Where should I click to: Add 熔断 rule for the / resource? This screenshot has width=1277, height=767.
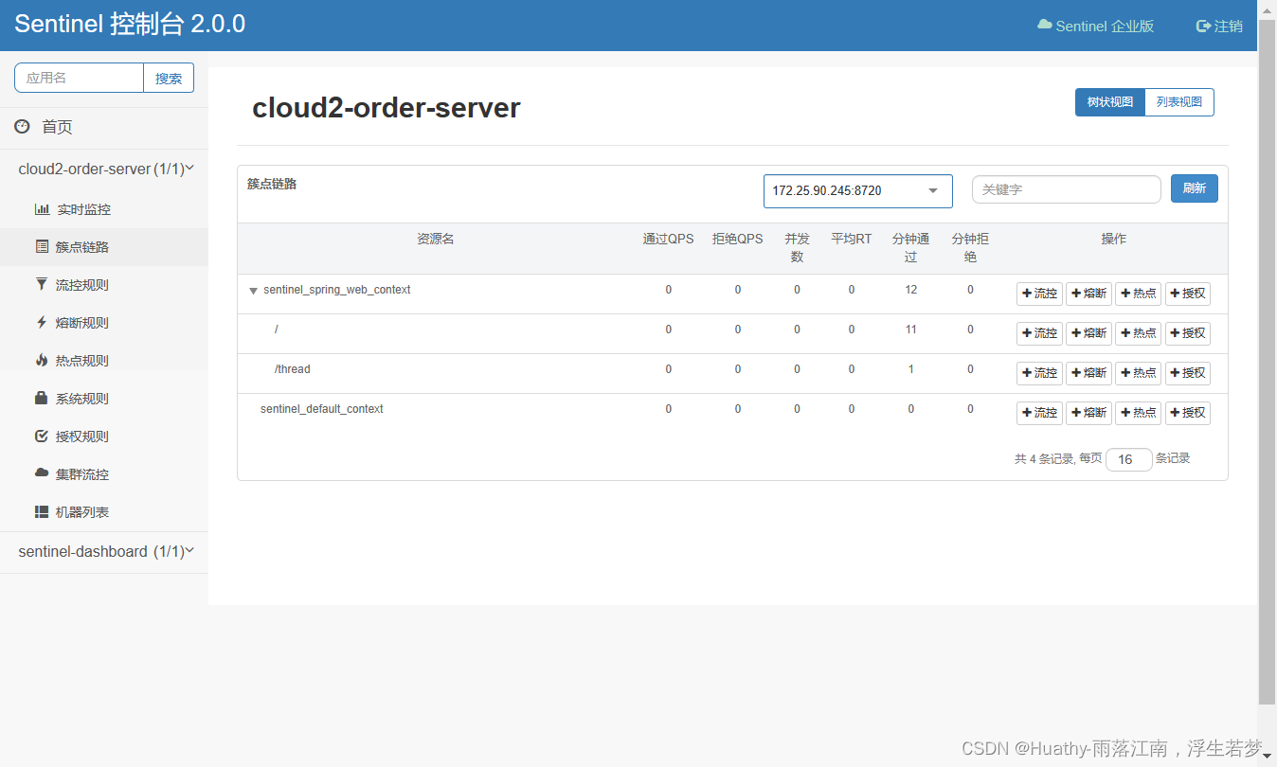coord(1088,333)
